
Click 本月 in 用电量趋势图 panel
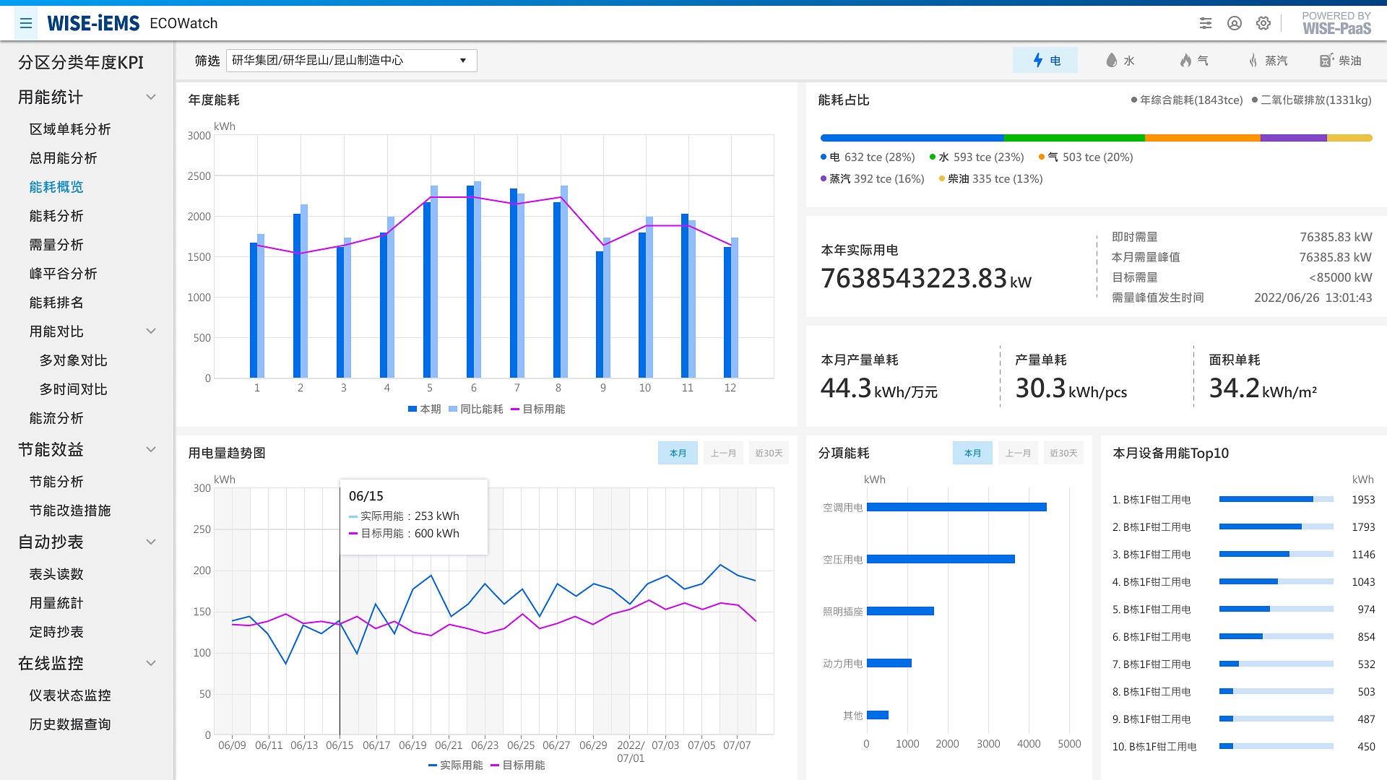pos(678,453)
